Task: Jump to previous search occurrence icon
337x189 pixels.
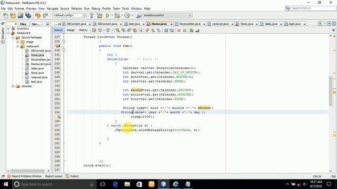Action: [x=123, y=30]
